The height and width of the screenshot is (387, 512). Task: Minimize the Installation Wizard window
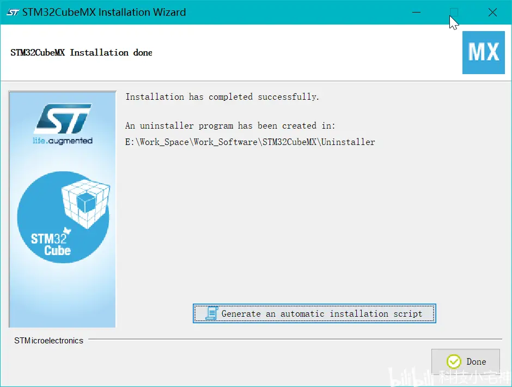pyautogui.click(x=416, y=13)
